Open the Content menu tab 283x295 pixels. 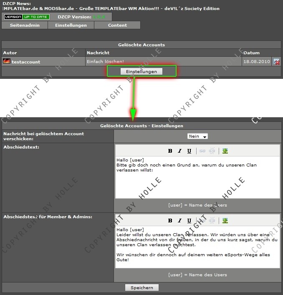point(117,25)
